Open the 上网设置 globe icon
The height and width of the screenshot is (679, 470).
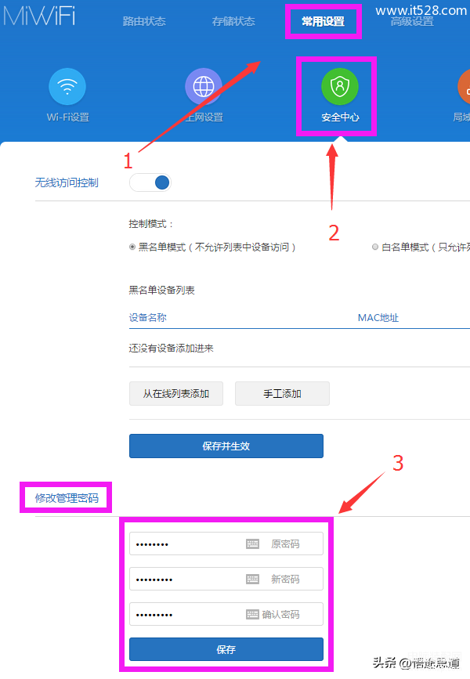[204, 87]
